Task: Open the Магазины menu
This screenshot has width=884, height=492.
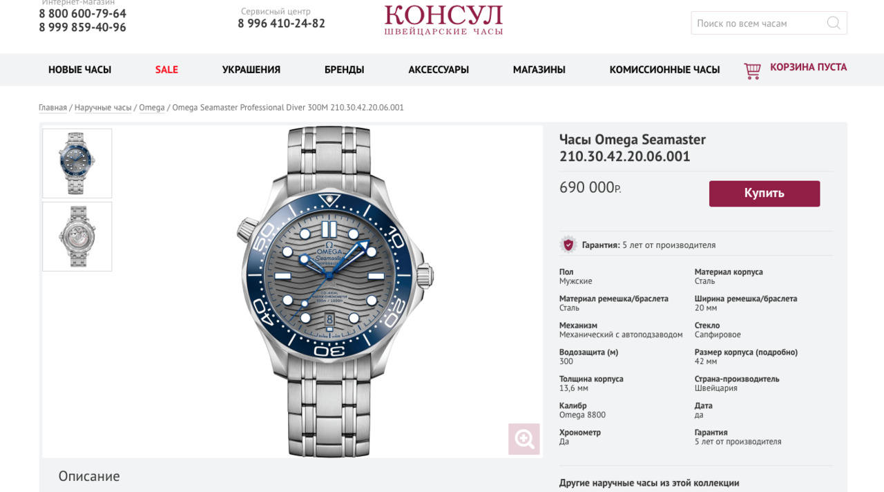Action: (x=539, y=70)
